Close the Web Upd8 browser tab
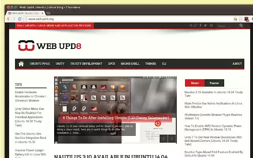This screenshot has height=158, width=253. tap(43, 13)
